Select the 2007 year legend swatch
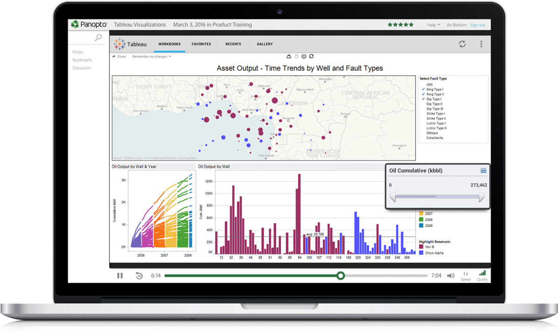This screenshot has height=333, width=558. 421,214
